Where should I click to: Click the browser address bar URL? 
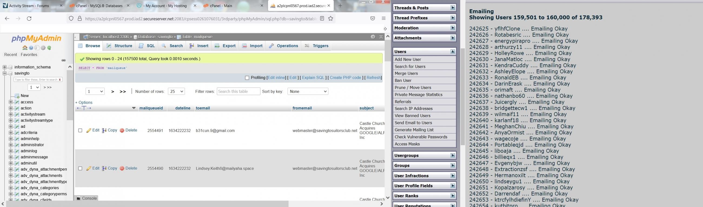201,19
